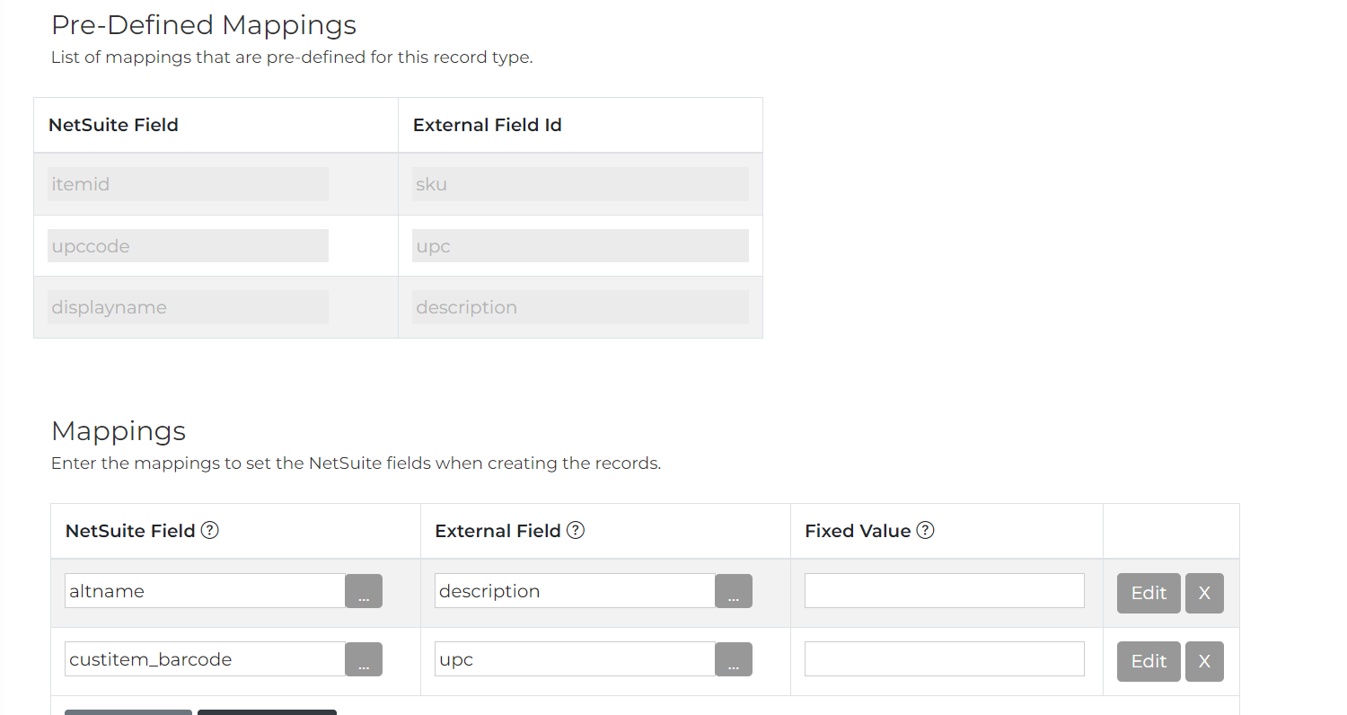Screen dimensions: 1347x715
Task: Browse external fields beside editable description input
Action: (734, 591)
